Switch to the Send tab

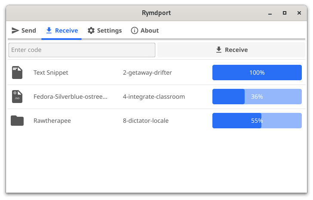[x=24, y=30]
